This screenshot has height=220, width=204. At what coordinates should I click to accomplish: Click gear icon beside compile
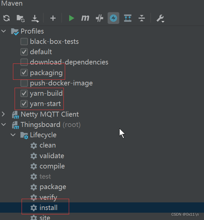[34, 166]
